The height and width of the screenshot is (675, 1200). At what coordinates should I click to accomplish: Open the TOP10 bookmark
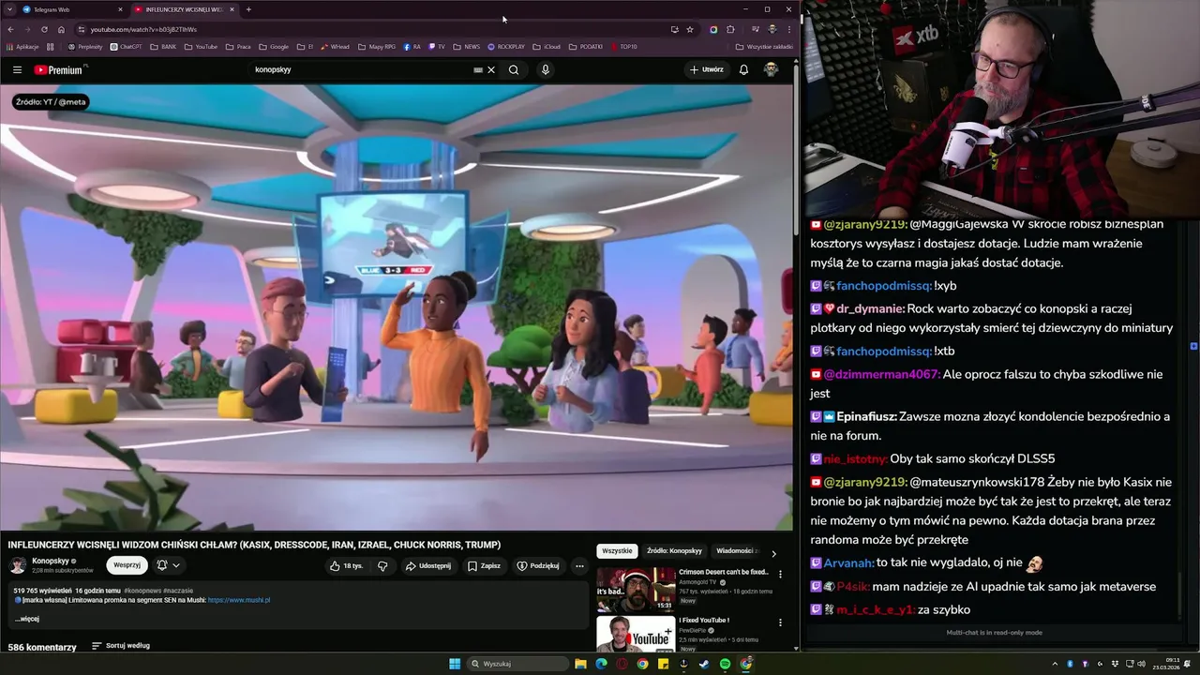623,46
